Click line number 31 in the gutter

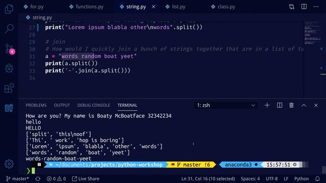pos(32,56)
